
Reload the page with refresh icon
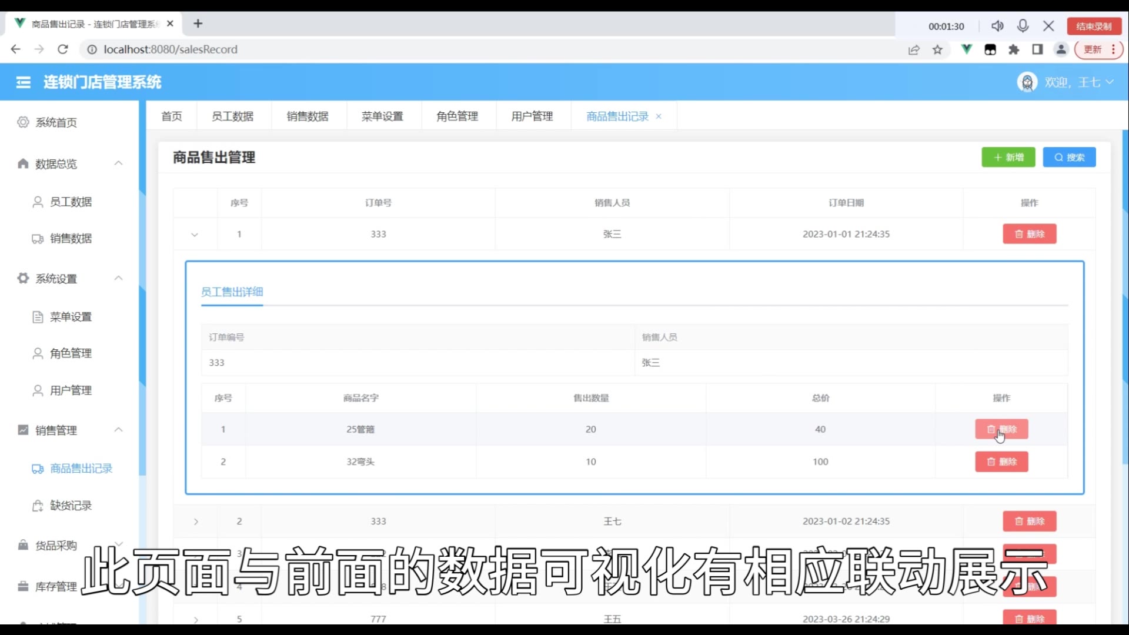[63, 49]
